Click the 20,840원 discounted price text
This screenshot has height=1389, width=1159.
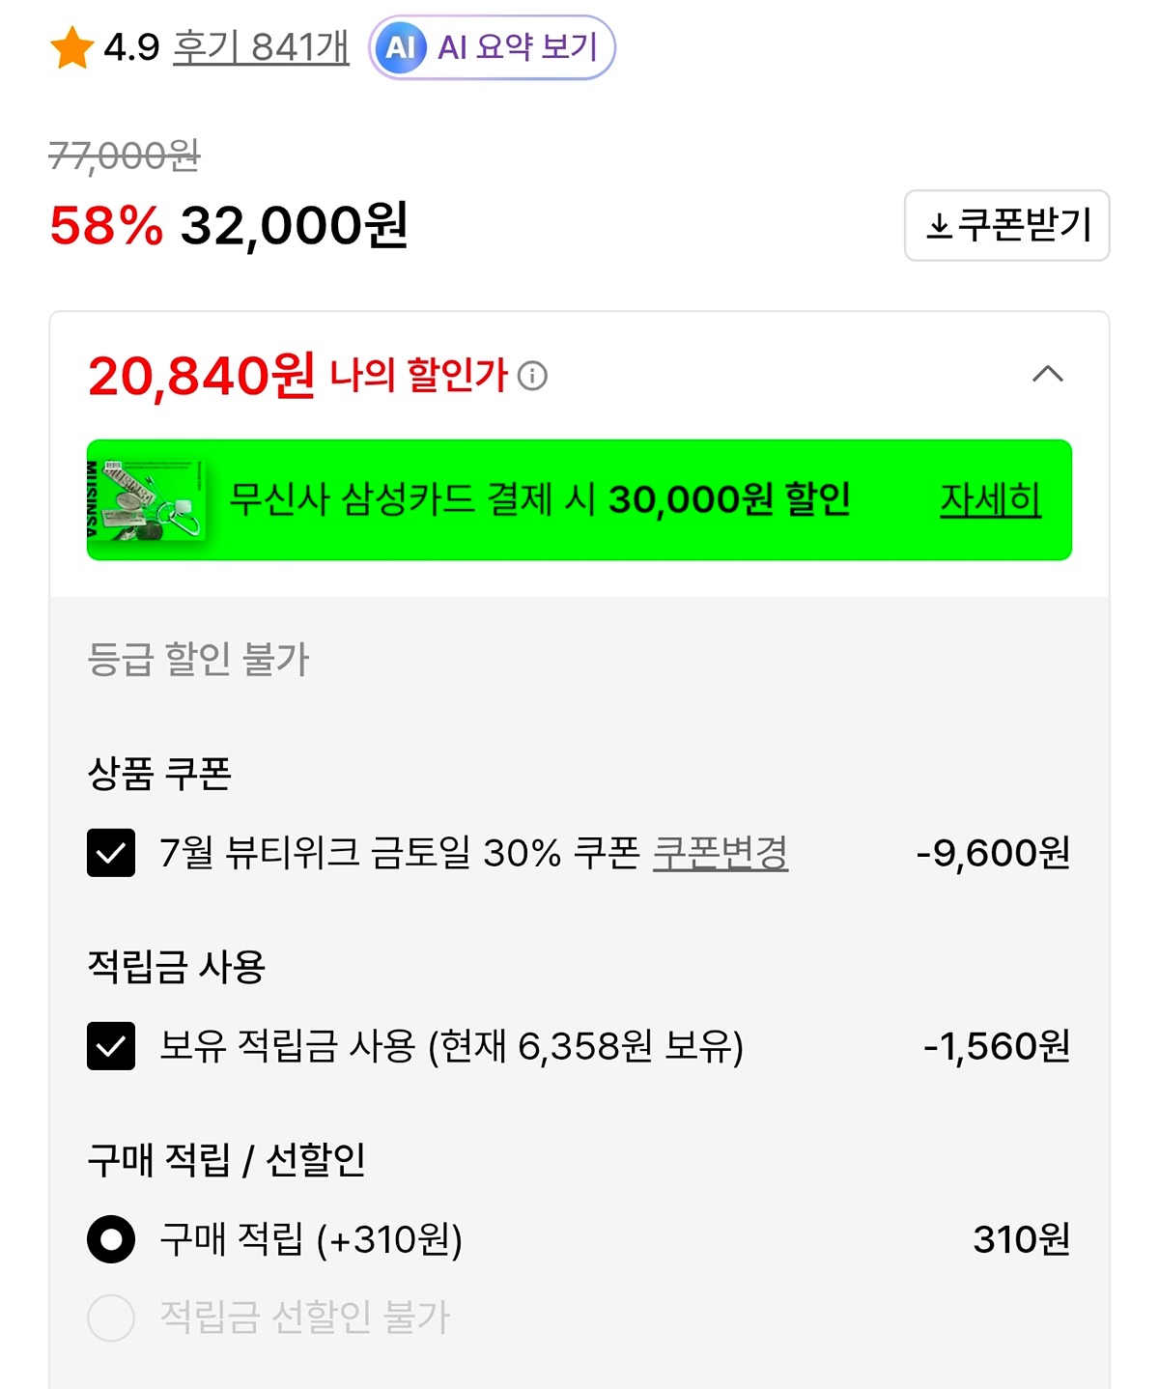(x=201, y=376)
